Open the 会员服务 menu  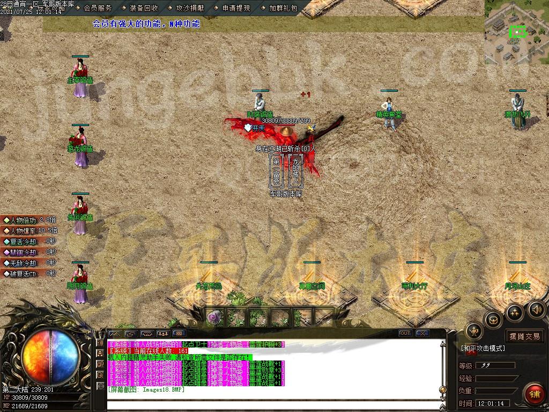(x=98, y=8)
